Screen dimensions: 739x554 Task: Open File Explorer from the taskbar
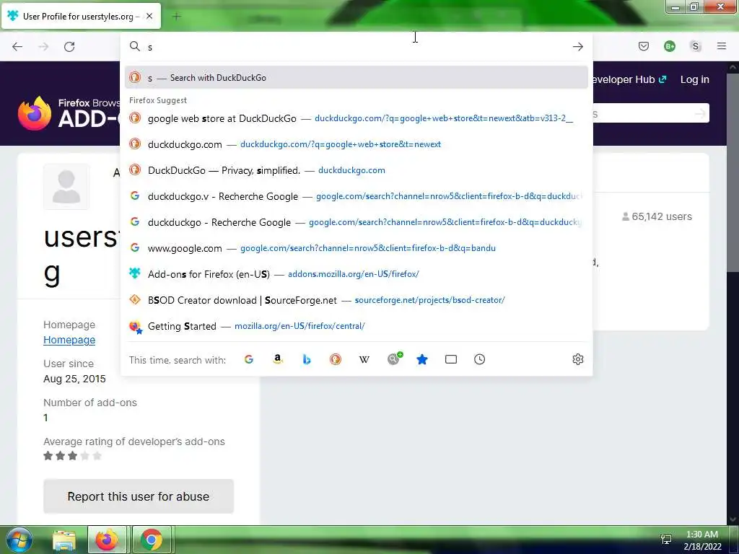64,540
